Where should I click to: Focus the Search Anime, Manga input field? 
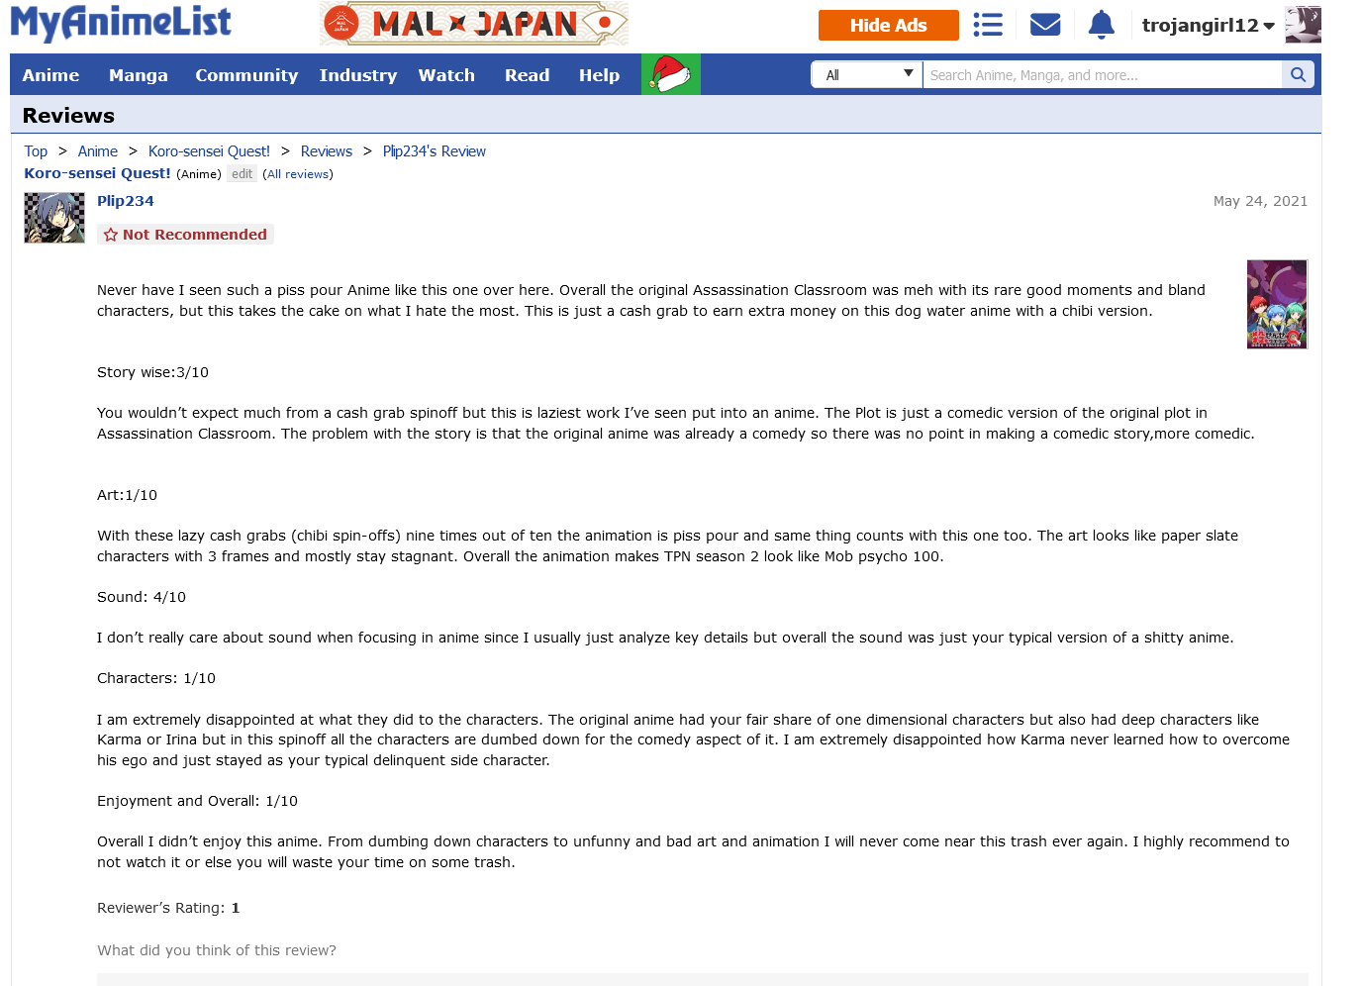pos(1102,74)
